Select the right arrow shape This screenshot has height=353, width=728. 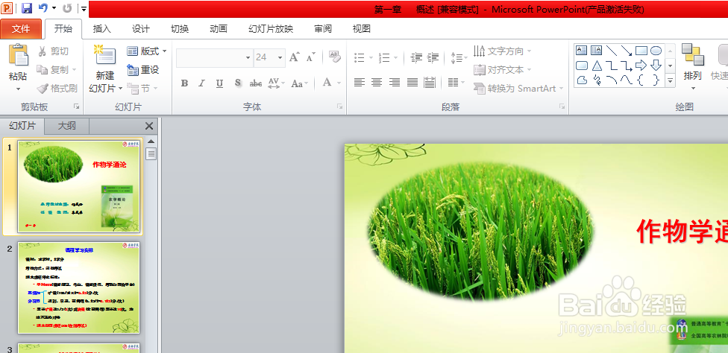(x=641, y=66)
